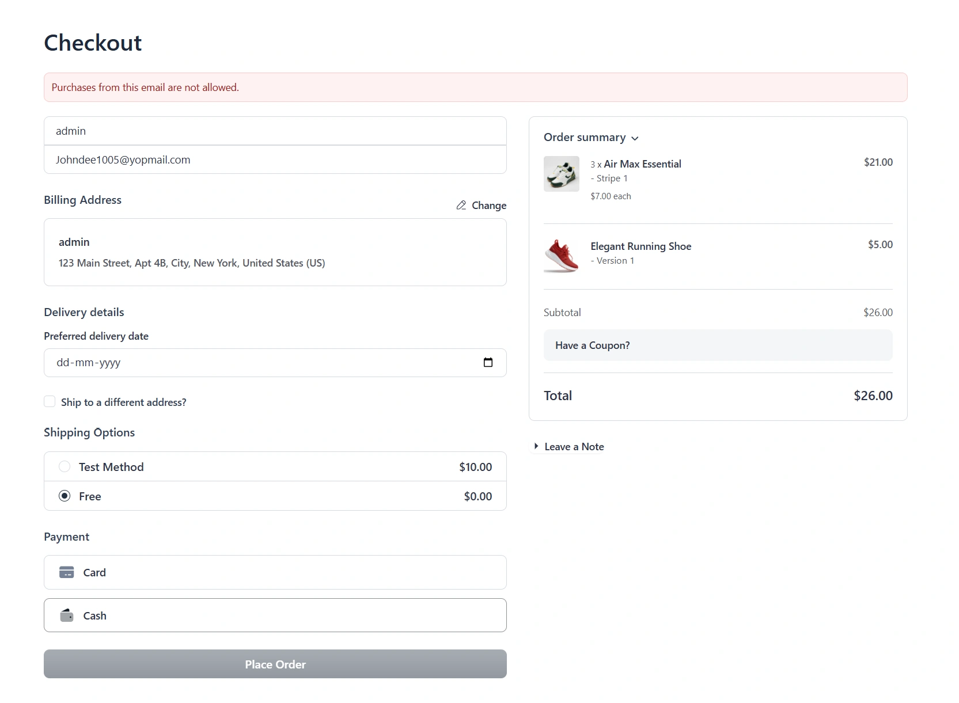Click the Delivery details heading

(x=84, y=312)
